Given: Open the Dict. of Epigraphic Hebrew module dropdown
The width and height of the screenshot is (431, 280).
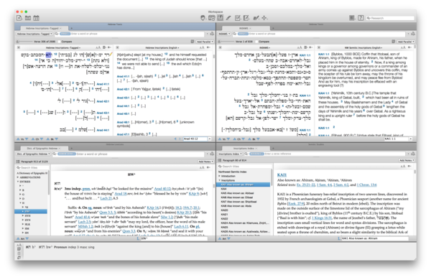Looking at the screenshot, I should pyautogui.click(x=33, y=154).
